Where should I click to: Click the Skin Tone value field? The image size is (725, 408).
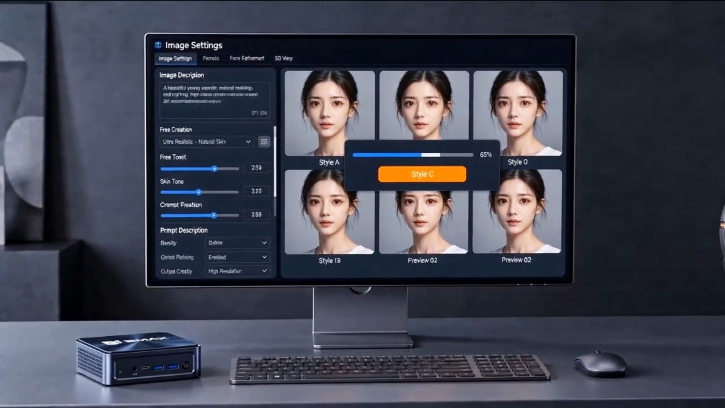pos(257,191)
